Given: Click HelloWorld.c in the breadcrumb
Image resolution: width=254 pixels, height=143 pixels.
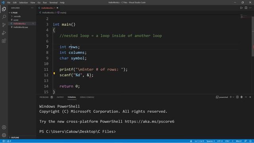Looking at the screenshot, I should 48,13.
